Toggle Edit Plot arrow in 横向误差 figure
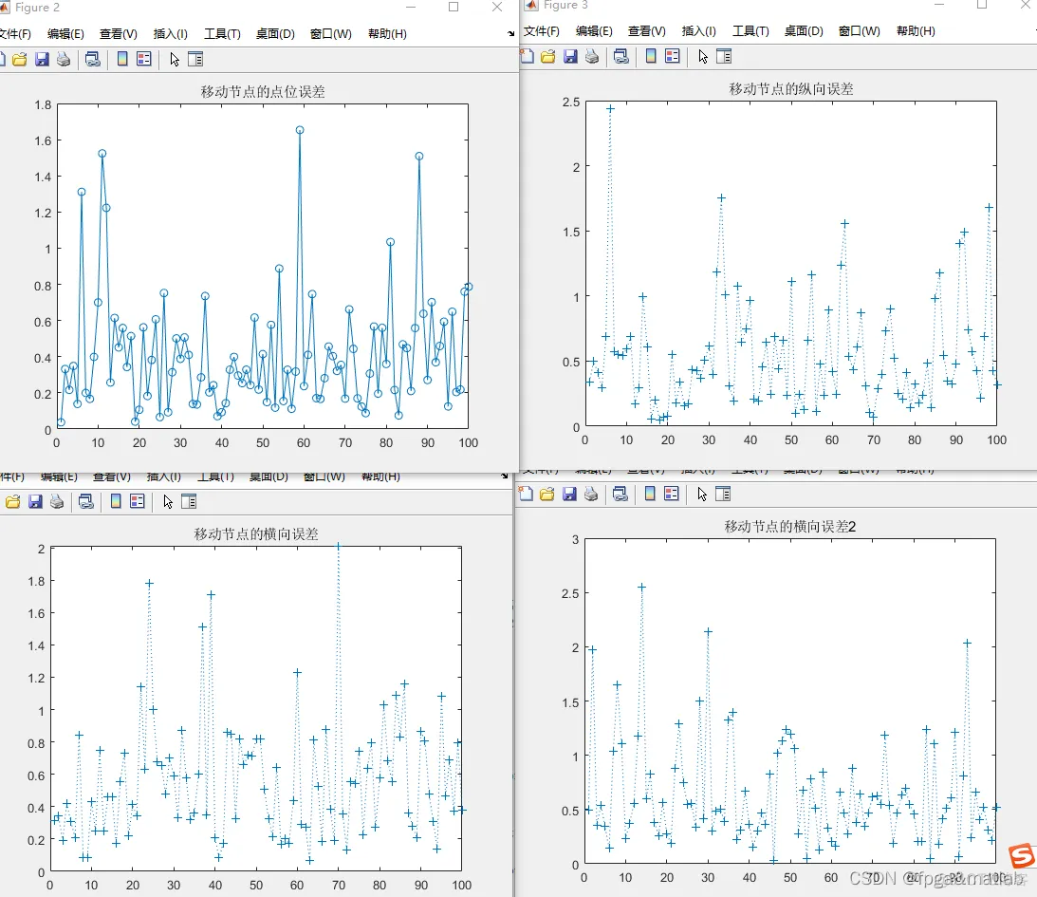 pos(168,502)
